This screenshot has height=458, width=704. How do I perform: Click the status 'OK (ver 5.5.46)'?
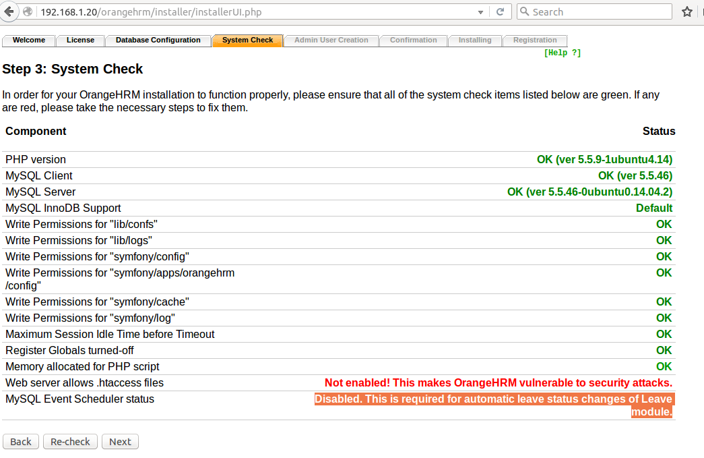click(635, 176)
